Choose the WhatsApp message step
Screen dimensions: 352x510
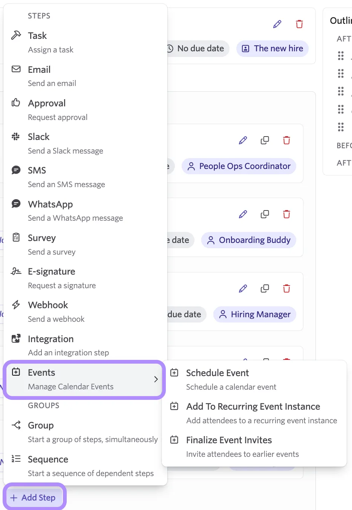[85, 210]
